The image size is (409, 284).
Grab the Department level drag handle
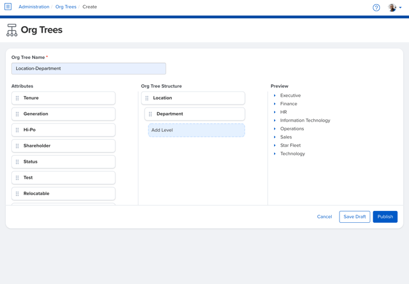150,114
